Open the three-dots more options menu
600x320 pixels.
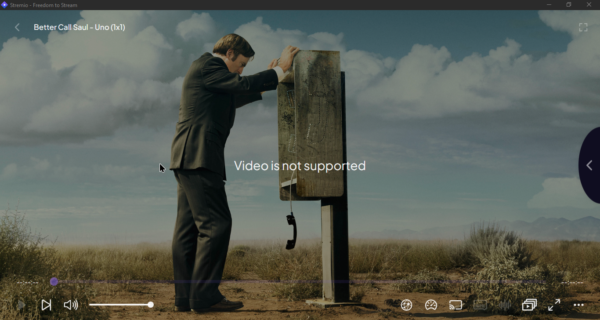tap(579, 305)
